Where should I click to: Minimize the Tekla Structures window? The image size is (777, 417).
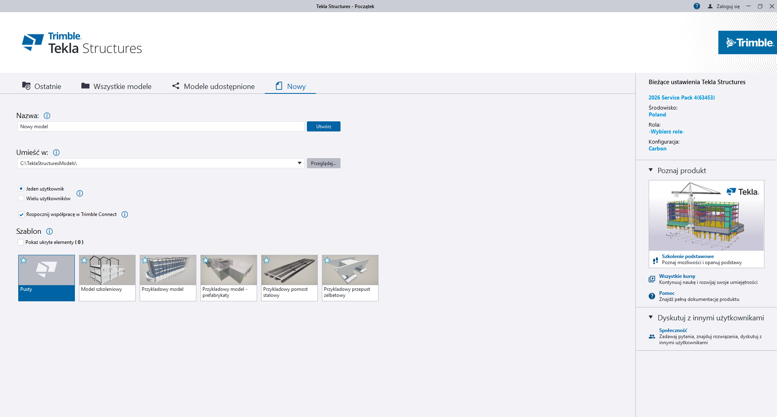pyautogui.click(x=749, y=6)
